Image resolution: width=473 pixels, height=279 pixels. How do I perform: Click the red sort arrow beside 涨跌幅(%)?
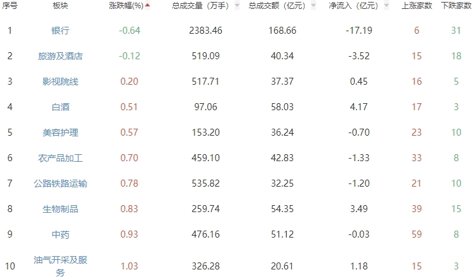tap(148, 6)
